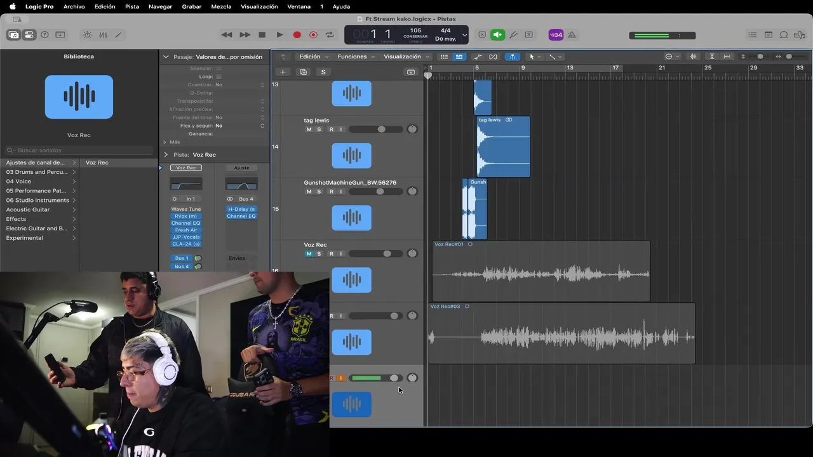Open the Snap menu in the tracks area
The image size is (813, 457).
[x=671, y=56]
